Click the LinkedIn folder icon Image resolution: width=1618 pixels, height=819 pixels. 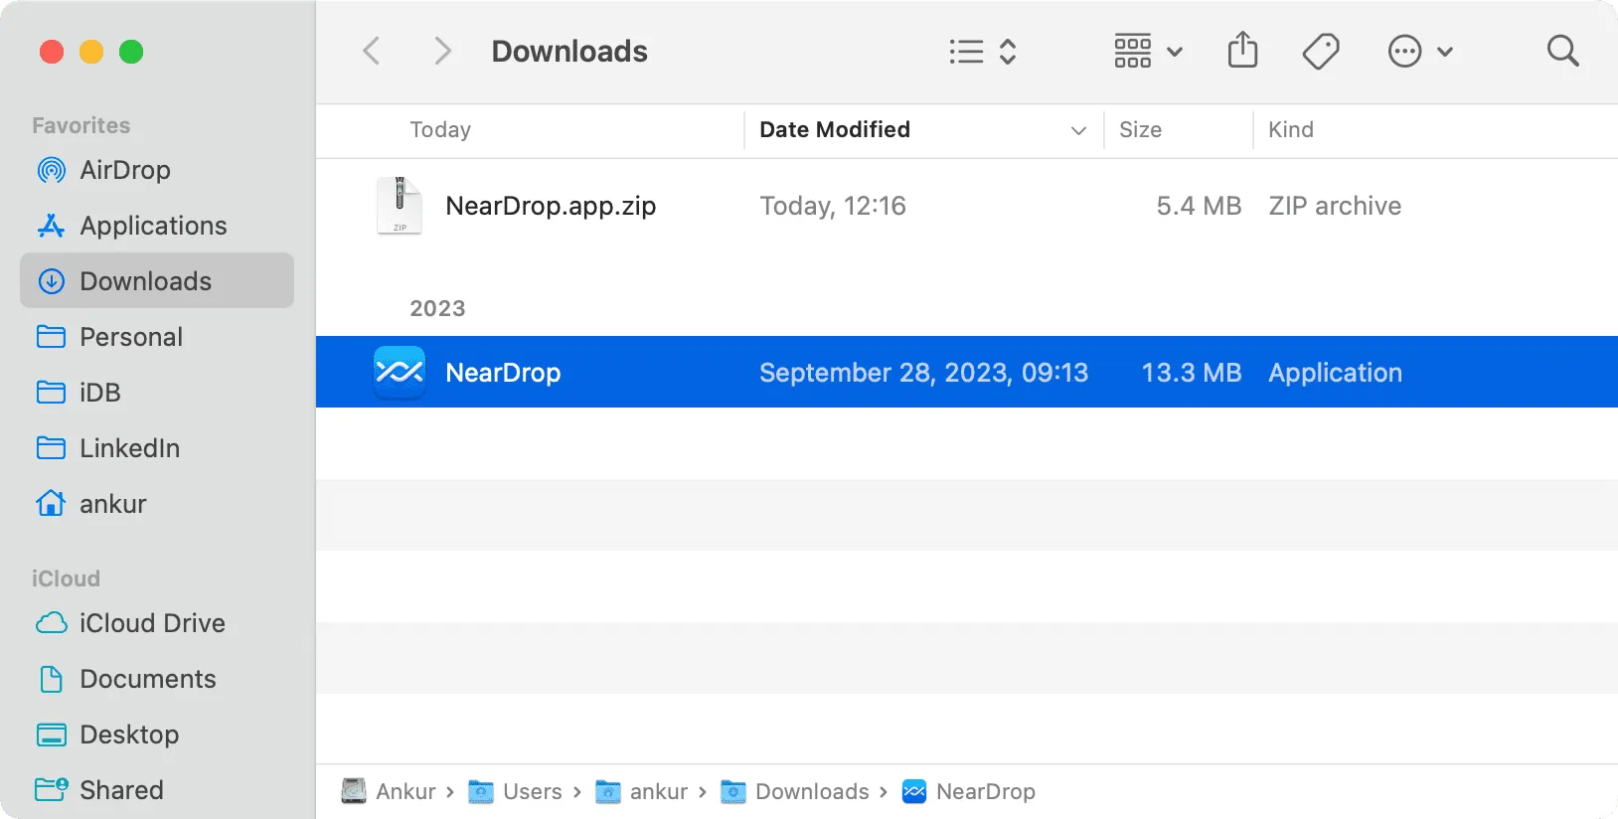tap(51, 448)
